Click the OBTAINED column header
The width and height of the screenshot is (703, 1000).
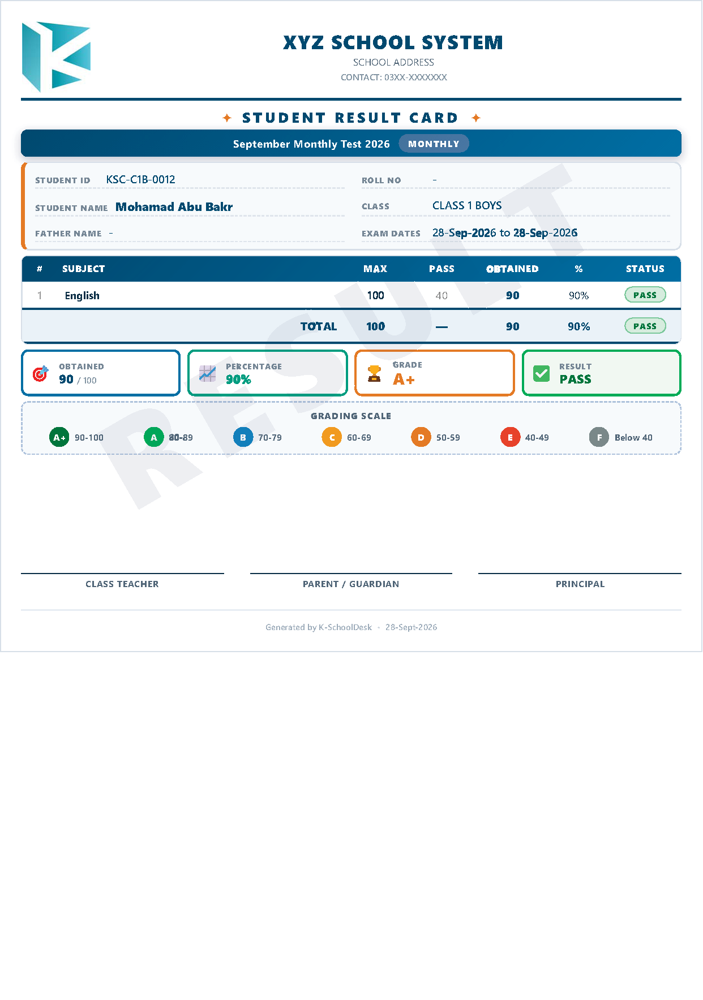point(512,269)
